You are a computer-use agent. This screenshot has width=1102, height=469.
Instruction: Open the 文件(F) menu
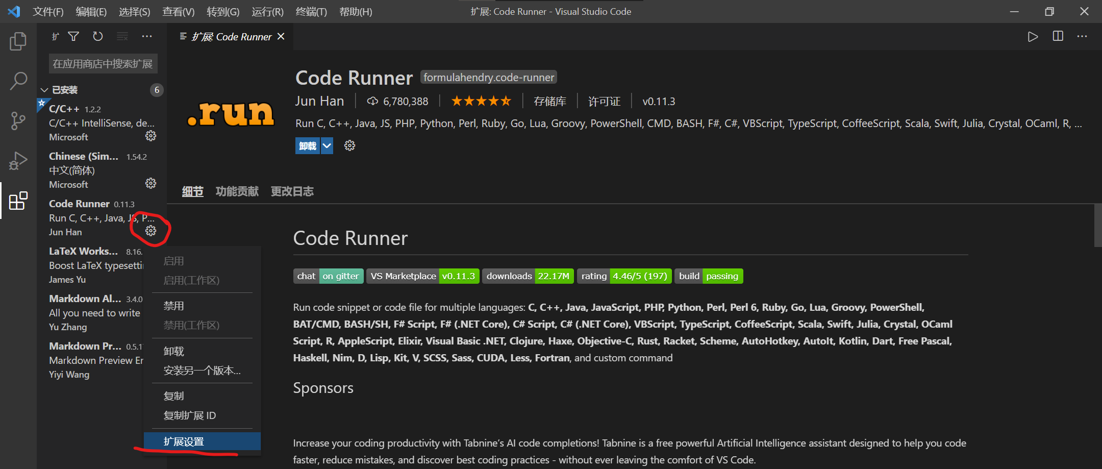[48, 12]
